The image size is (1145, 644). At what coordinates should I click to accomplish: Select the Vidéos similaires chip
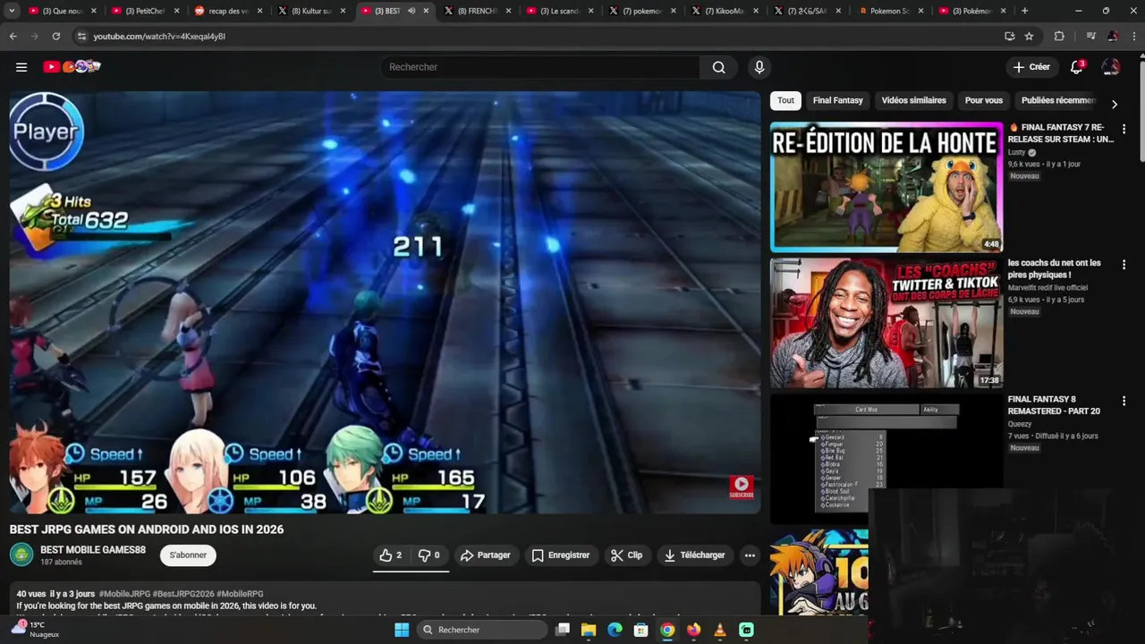[913, 100]
